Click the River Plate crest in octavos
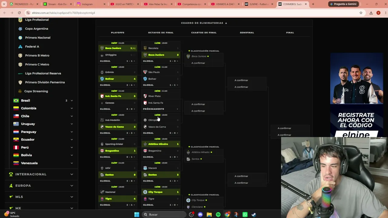Screen dimensions: 388x218 point(145,96)
